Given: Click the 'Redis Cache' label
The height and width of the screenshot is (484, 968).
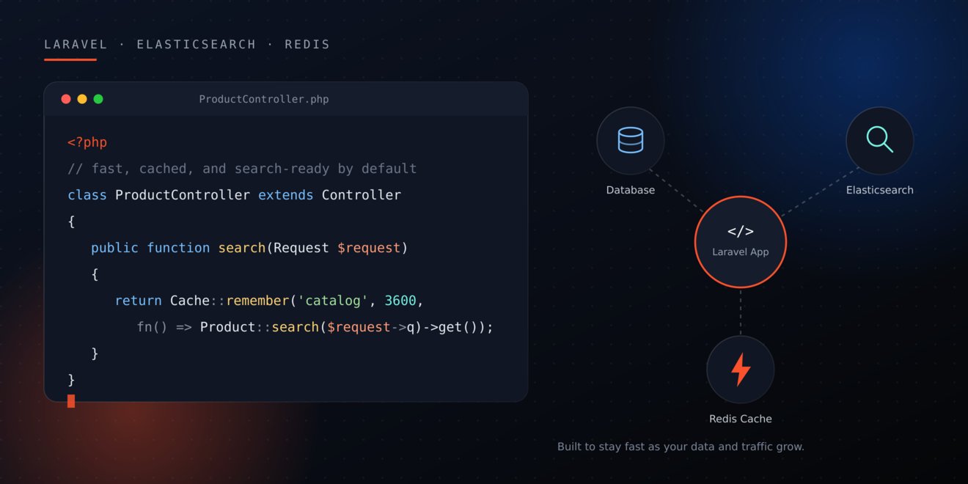Looking at the screenshot, I should coord(741,419).
